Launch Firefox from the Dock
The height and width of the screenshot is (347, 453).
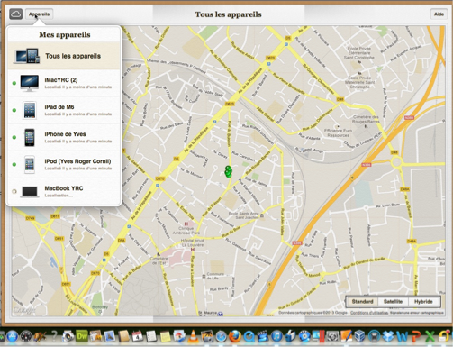235,337
